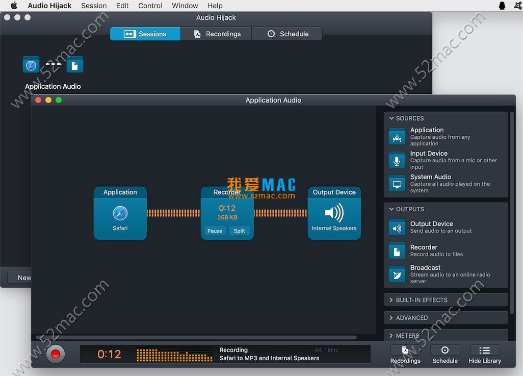
Task: Open the Audio Hijack menu
Action: coord(49,6)
